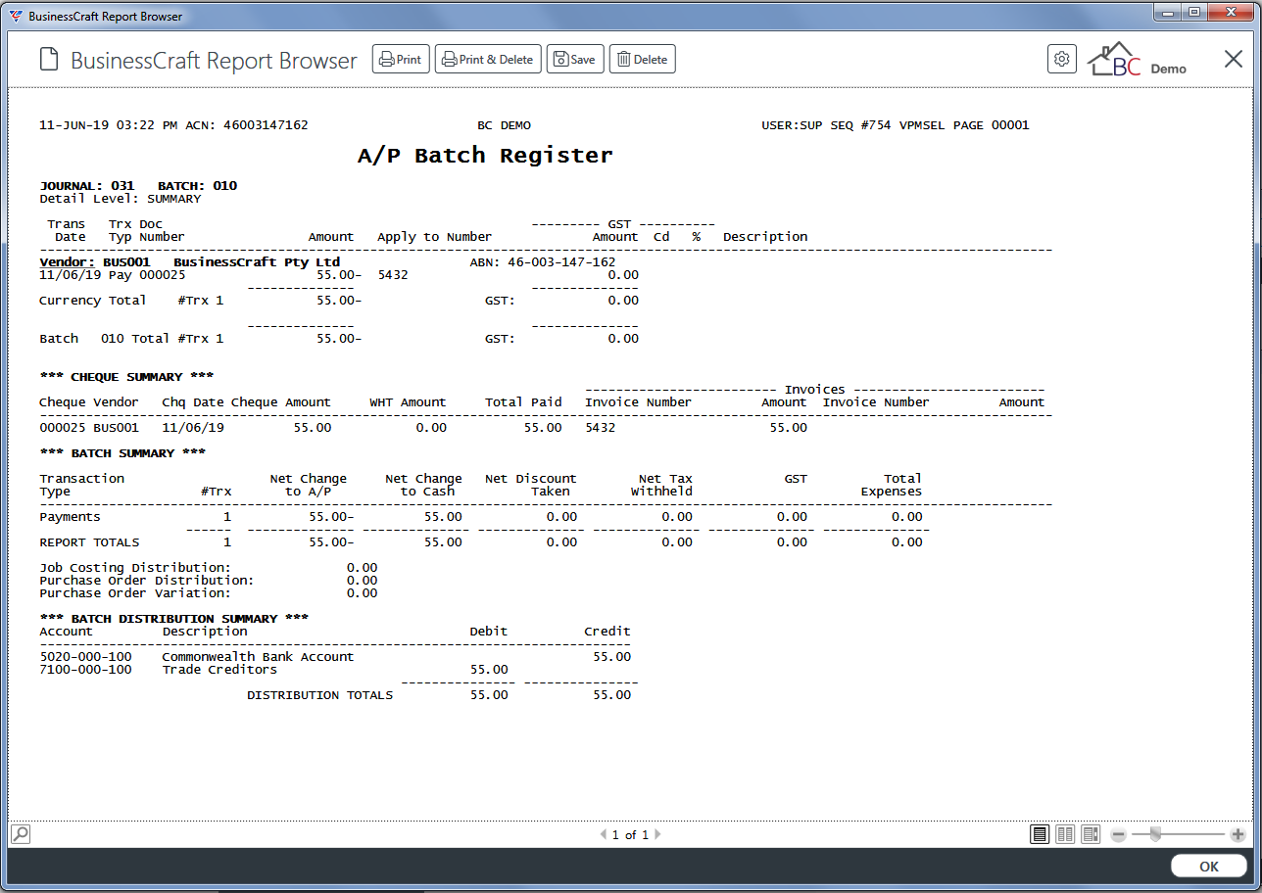Click '11/06/19 Pay 000025' transaction
Image resolution: width=1262 pixels, height=893 pixels.
pyautogui.click(x=113, y=275)
